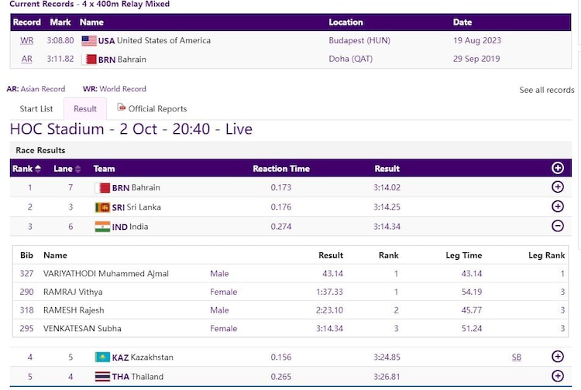The height and width of the screenshot is (390, 581).
Task: Open the Official Reports tab
Action: pyautogui.click(x=157, y=109)
